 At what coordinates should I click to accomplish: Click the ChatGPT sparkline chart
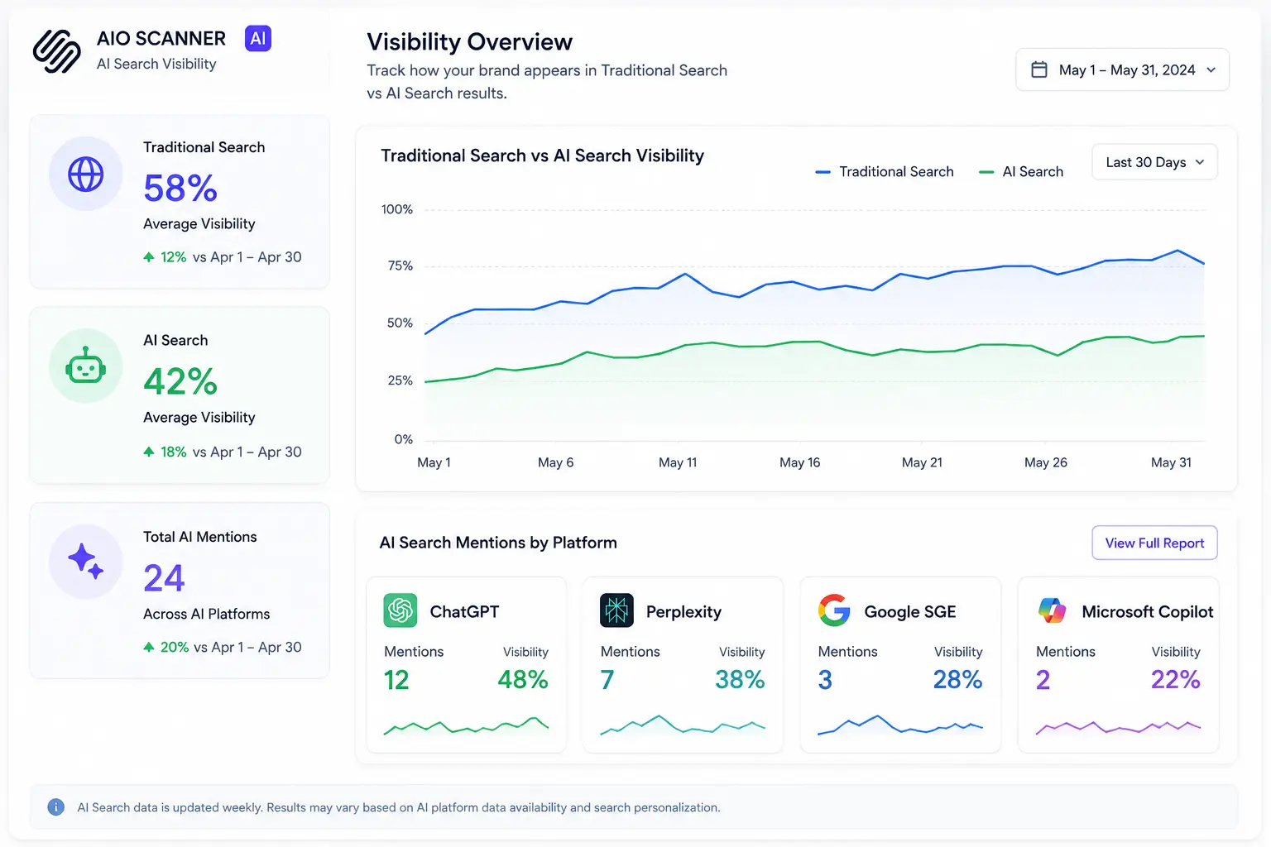click(x=466, y=726)
